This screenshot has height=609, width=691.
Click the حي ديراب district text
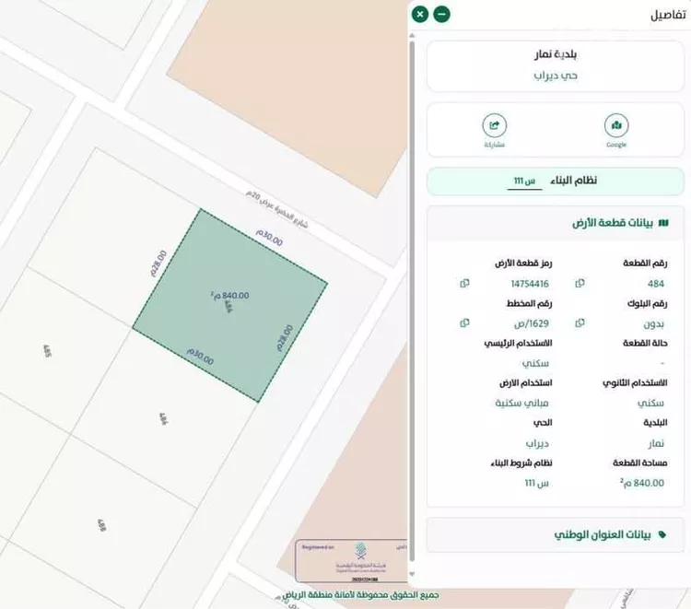tap(556, 76)
